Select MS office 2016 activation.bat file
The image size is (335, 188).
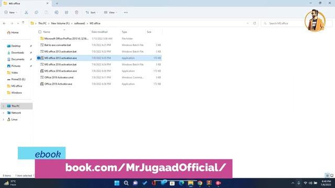99,64
